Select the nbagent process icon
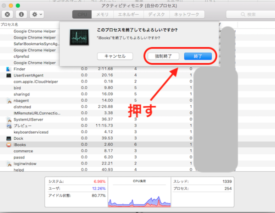 (8, 101)
